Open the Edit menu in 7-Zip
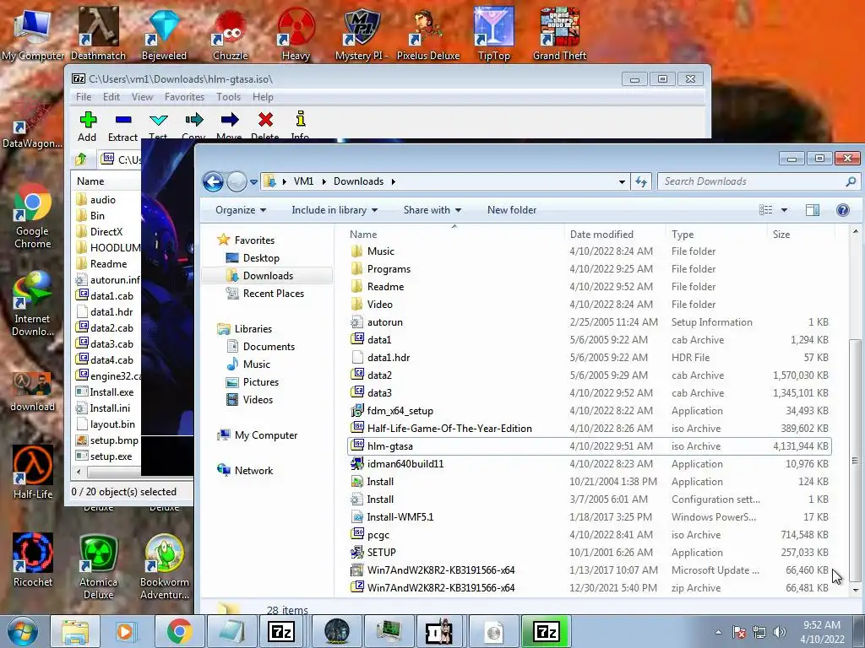The width and height of the screenshot is (865, 648). tap(112, 97)
